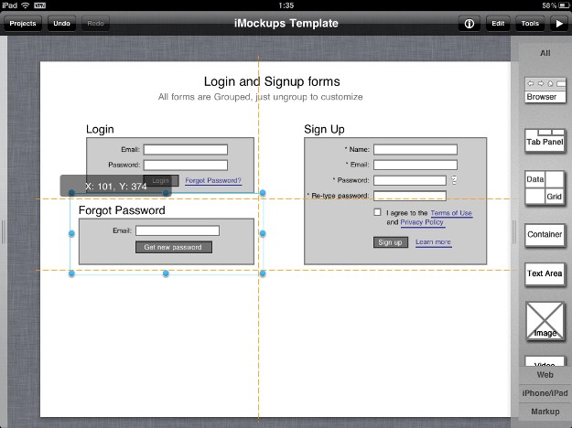Tap the password help question mark icon

455,180
